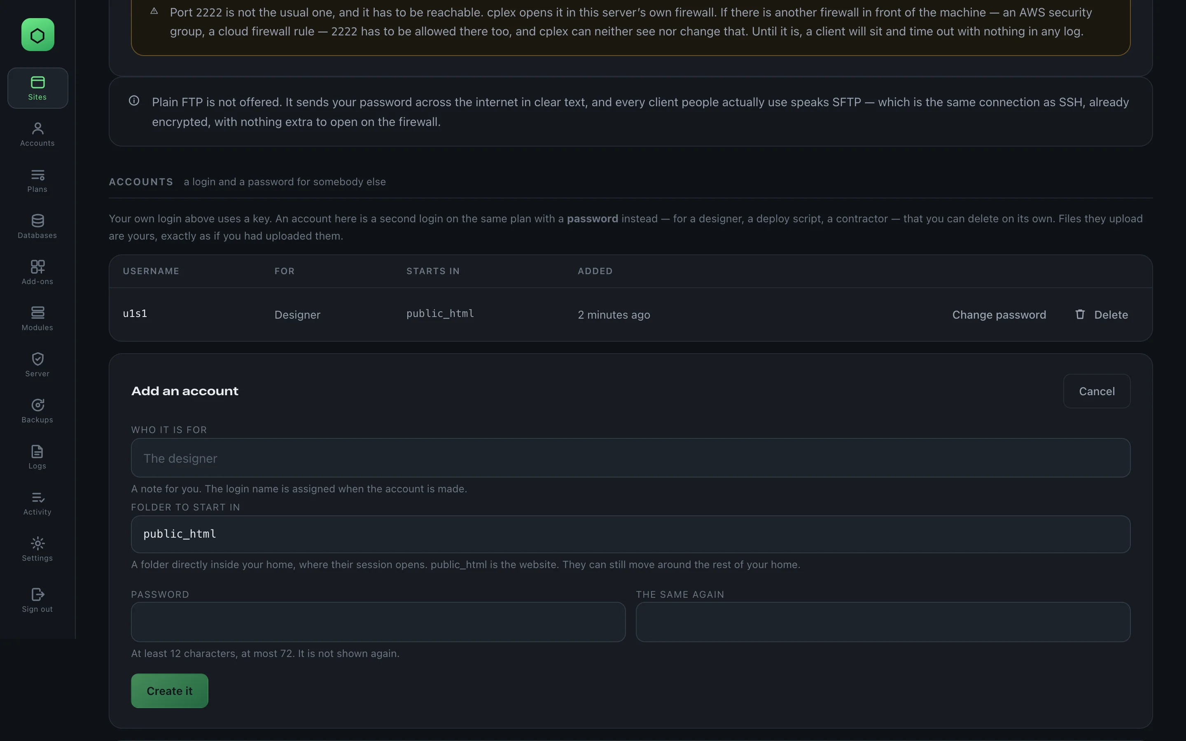Screen dimensions: 1186x741
Task: Click the '2 minutes ago' added value
Action: point(614,315)
